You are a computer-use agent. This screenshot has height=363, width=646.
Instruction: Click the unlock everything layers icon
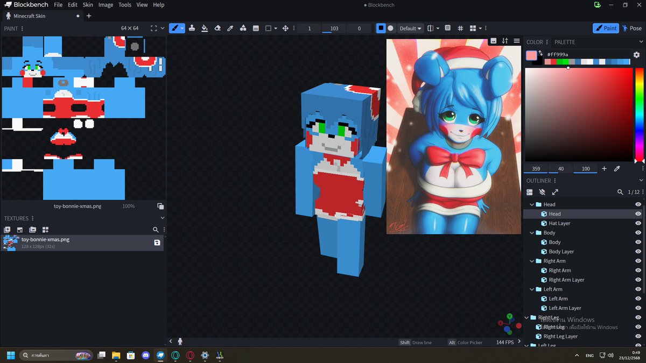(x=542, y=192)
